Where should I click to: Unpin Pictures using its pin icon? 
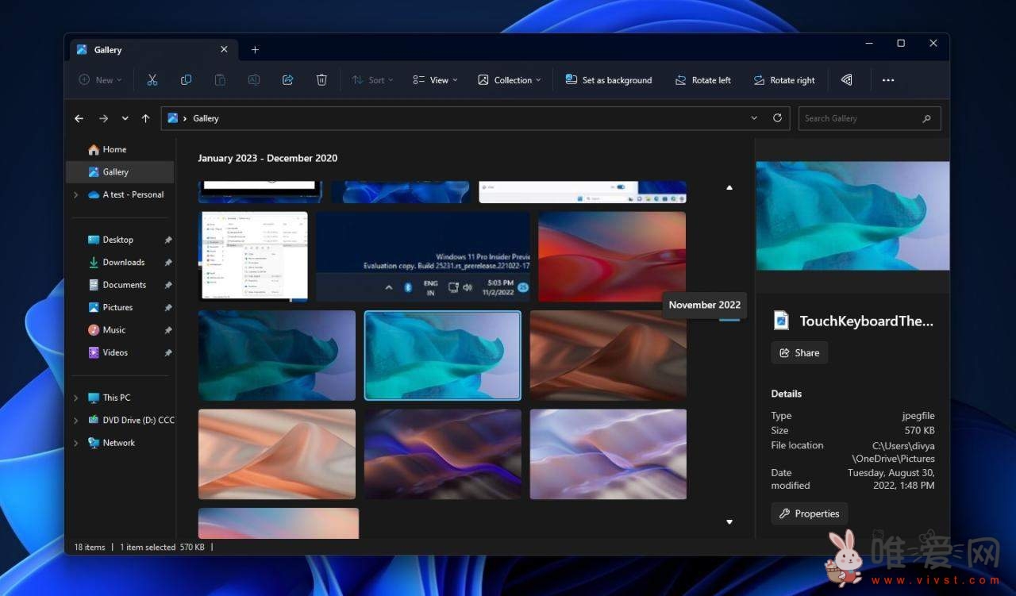167,307
